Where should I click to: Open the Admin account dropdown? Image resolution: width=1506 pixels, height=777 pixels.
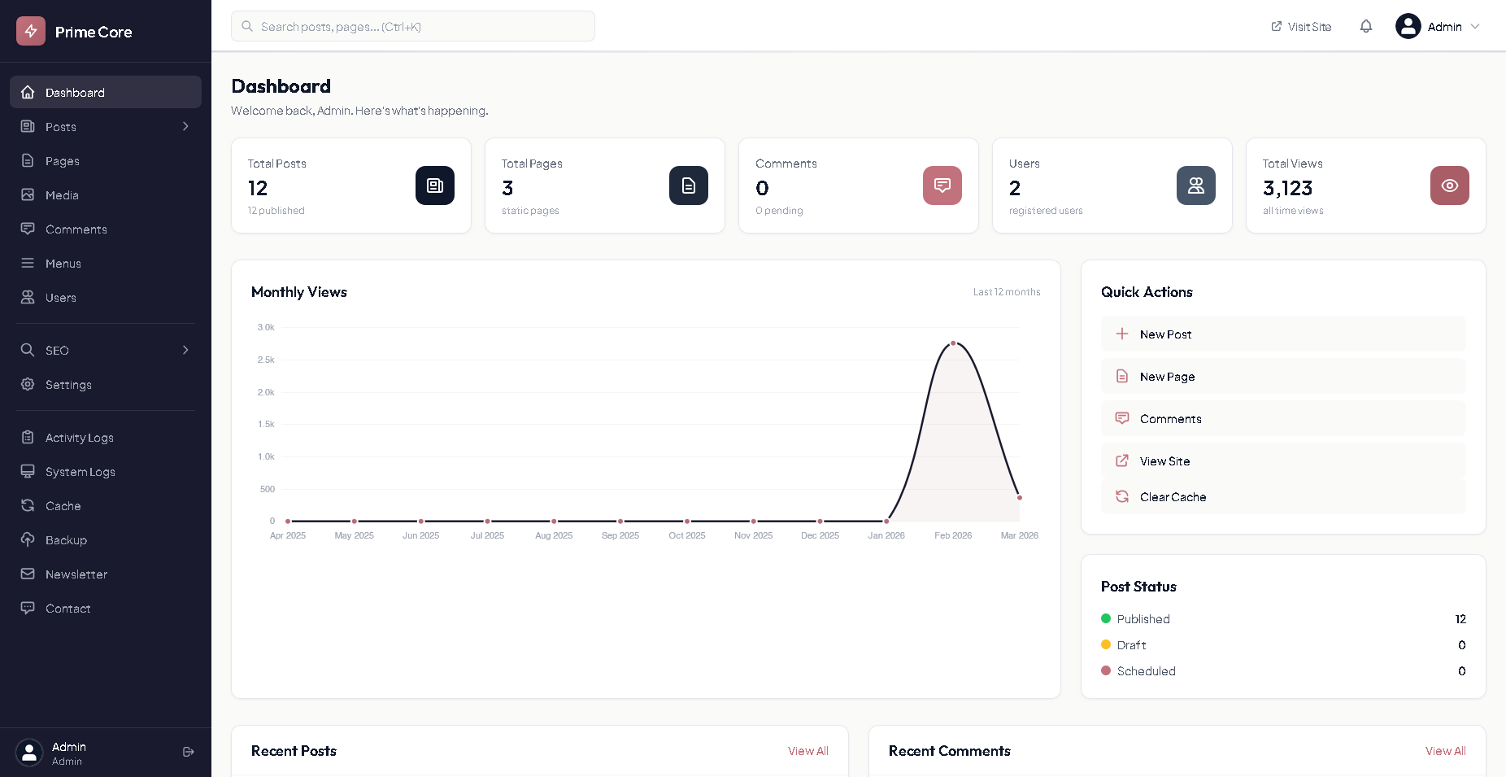(x=1439, y=26)
